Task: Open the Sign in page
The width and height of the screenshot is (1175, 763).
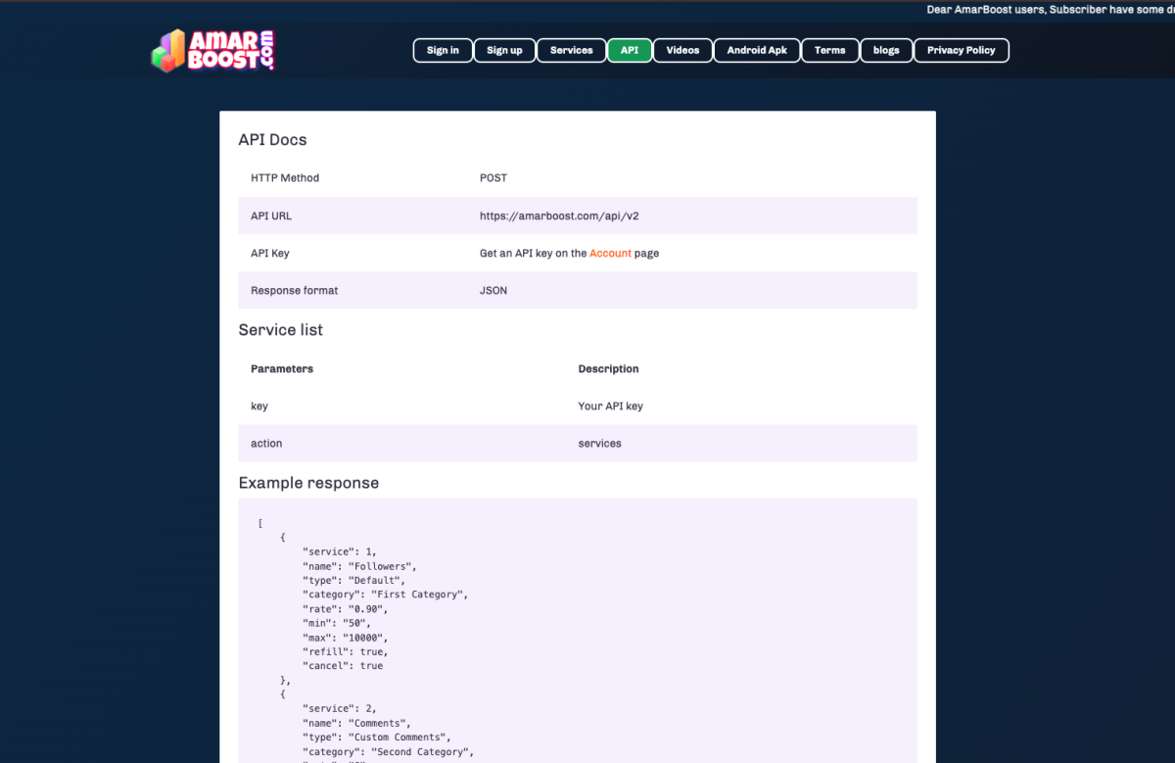Action: pyautogui.click(x=443, y=51)
